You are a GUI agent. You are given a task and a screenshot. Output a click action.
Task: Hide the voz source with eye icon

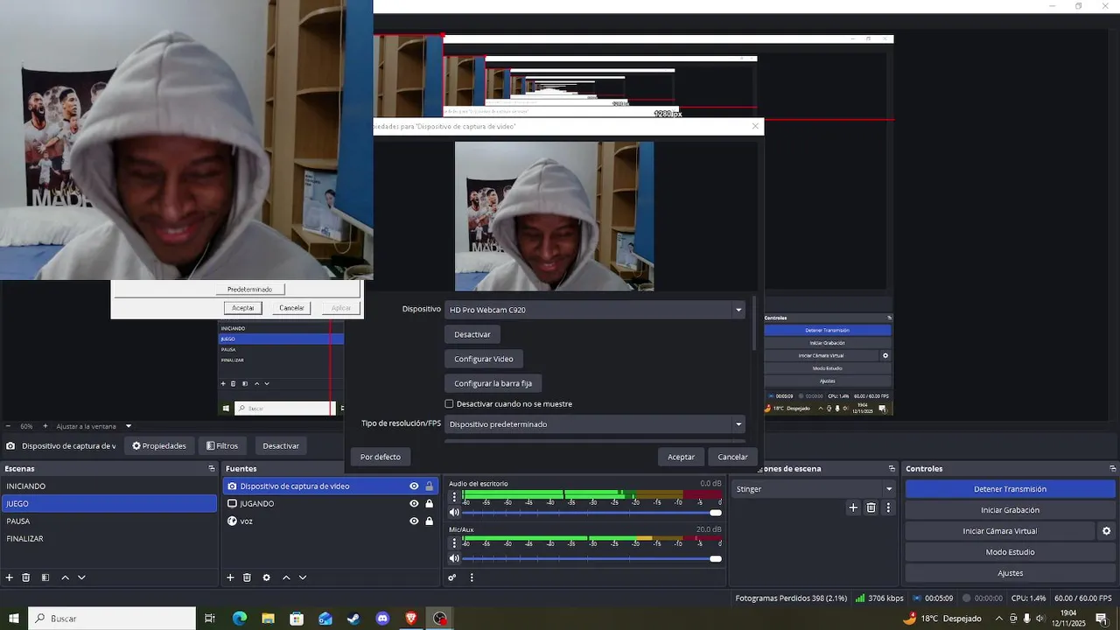tap(414, 521)
